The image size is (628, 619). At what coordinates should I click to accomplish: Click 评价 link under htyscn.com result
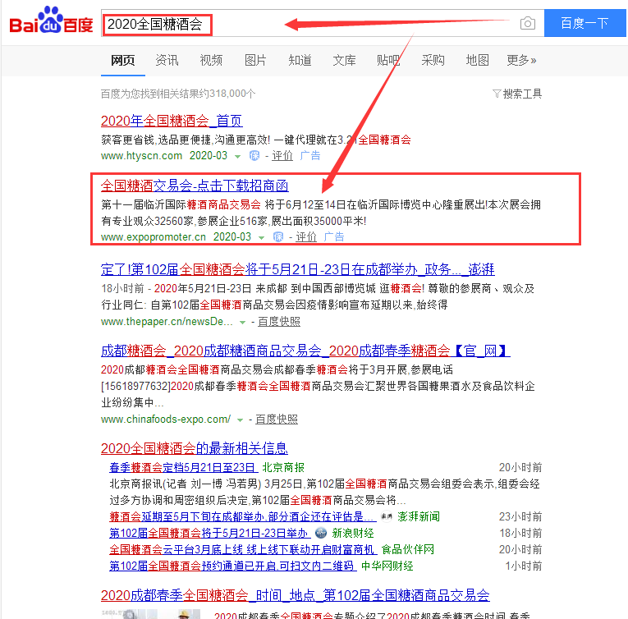(282, 155)
